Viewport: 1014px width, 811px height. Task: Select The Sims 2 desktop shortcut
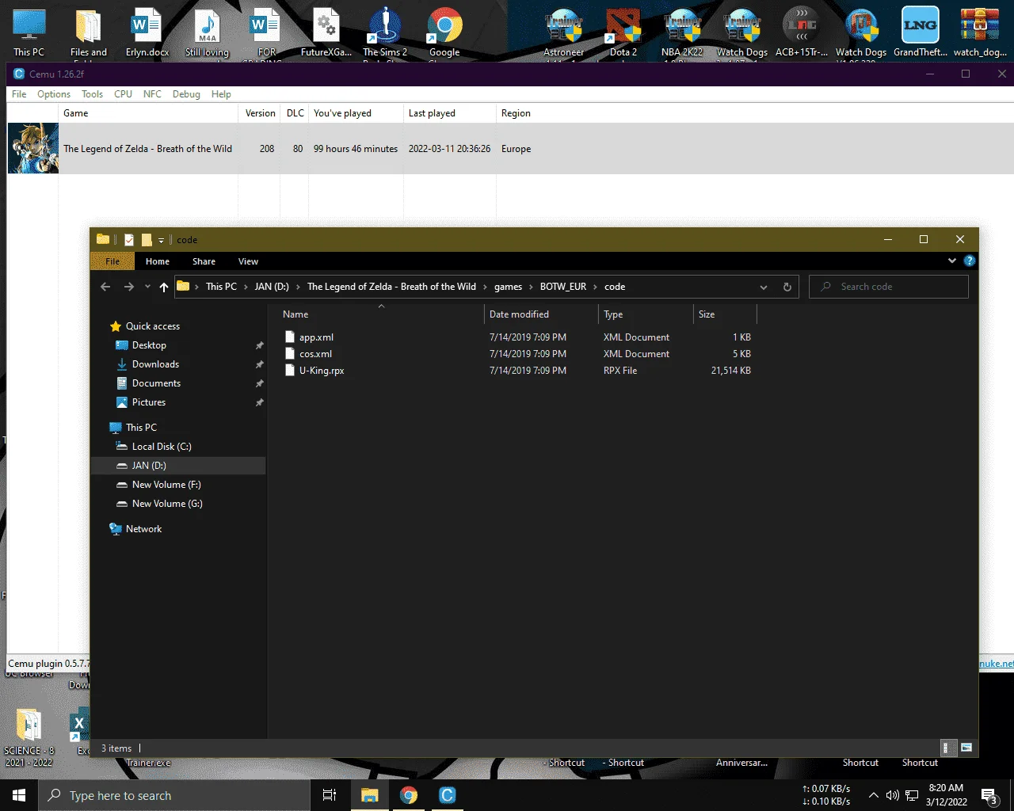pos(385,32)
